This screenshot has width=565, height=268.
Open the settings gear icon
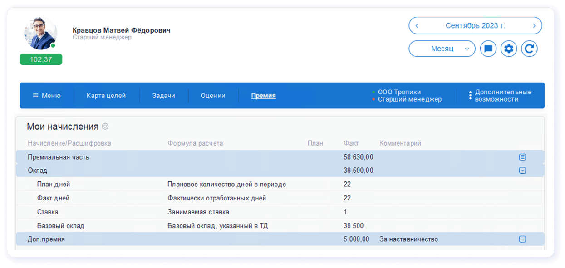(509, 49)
